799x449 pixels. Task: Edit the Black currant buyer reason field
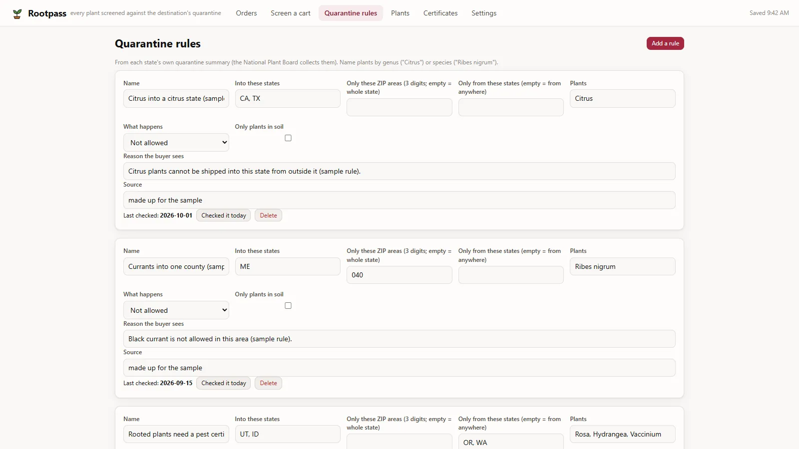(399, 339)
